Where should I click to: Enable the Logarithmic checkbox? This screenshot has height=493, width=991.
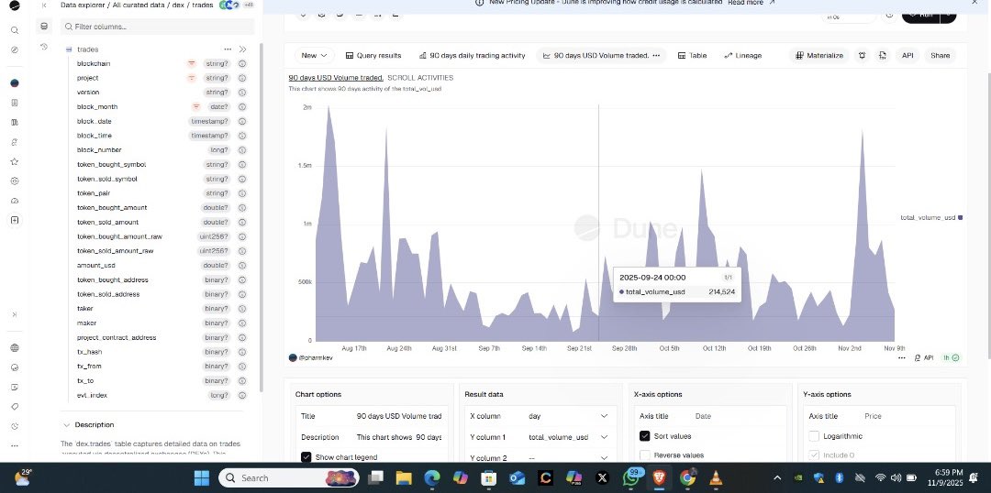(x=814, y=436)
